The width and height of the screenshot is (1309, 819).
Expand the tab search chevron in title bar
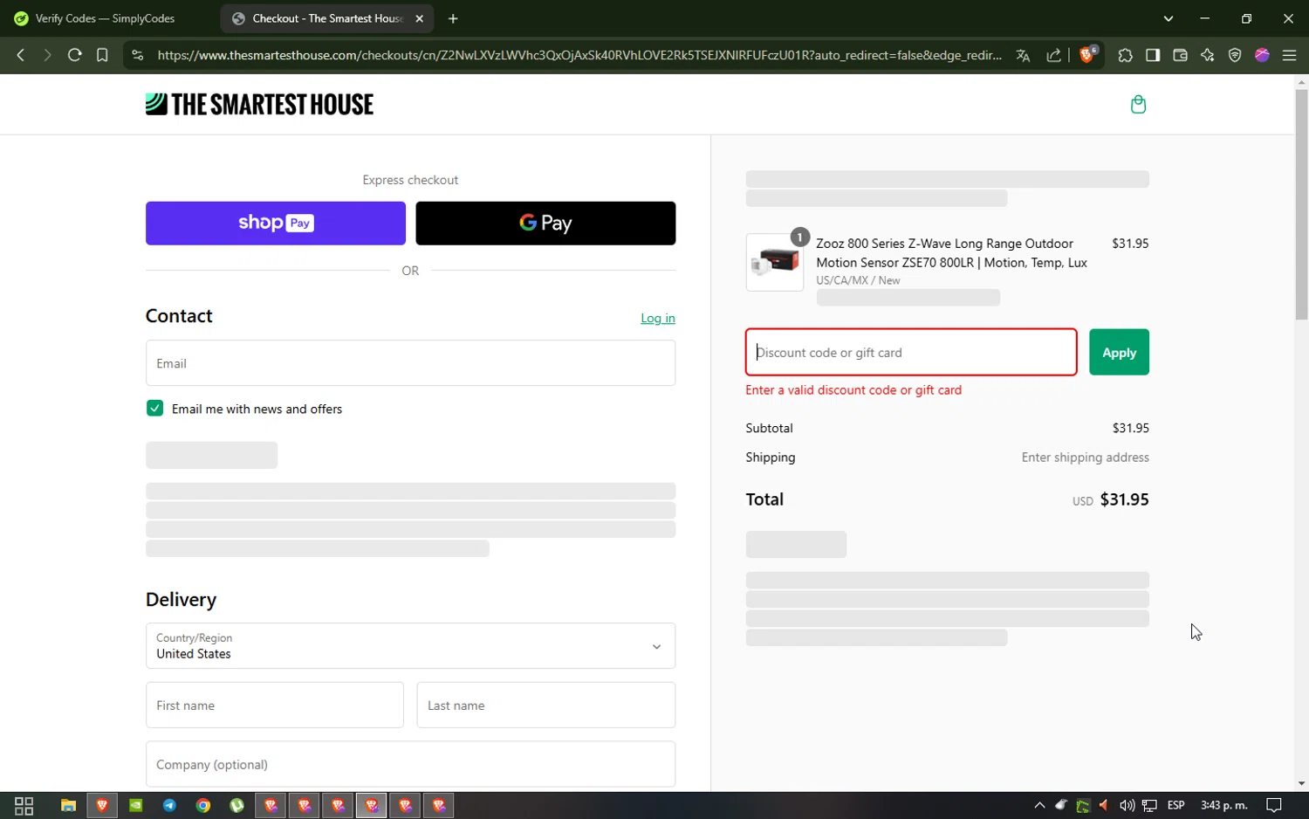[x=1169, y=18]
